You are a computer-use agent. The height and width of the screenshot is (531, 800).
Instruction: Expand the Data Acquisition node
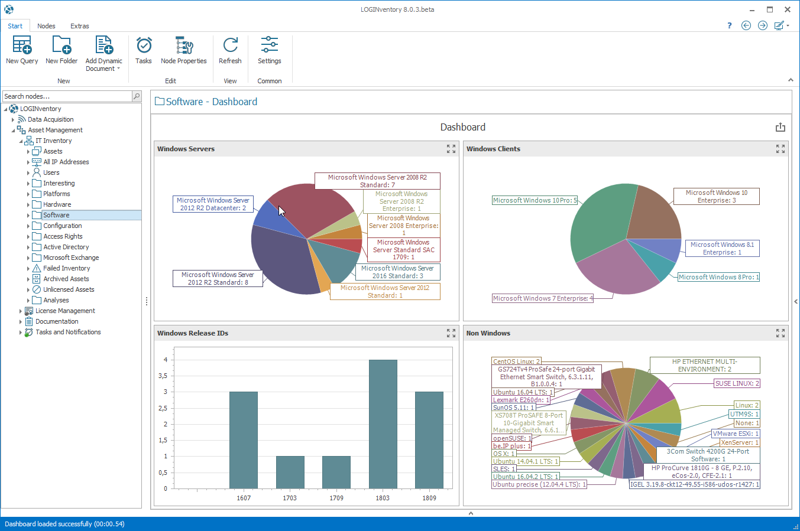coord(13,119)
